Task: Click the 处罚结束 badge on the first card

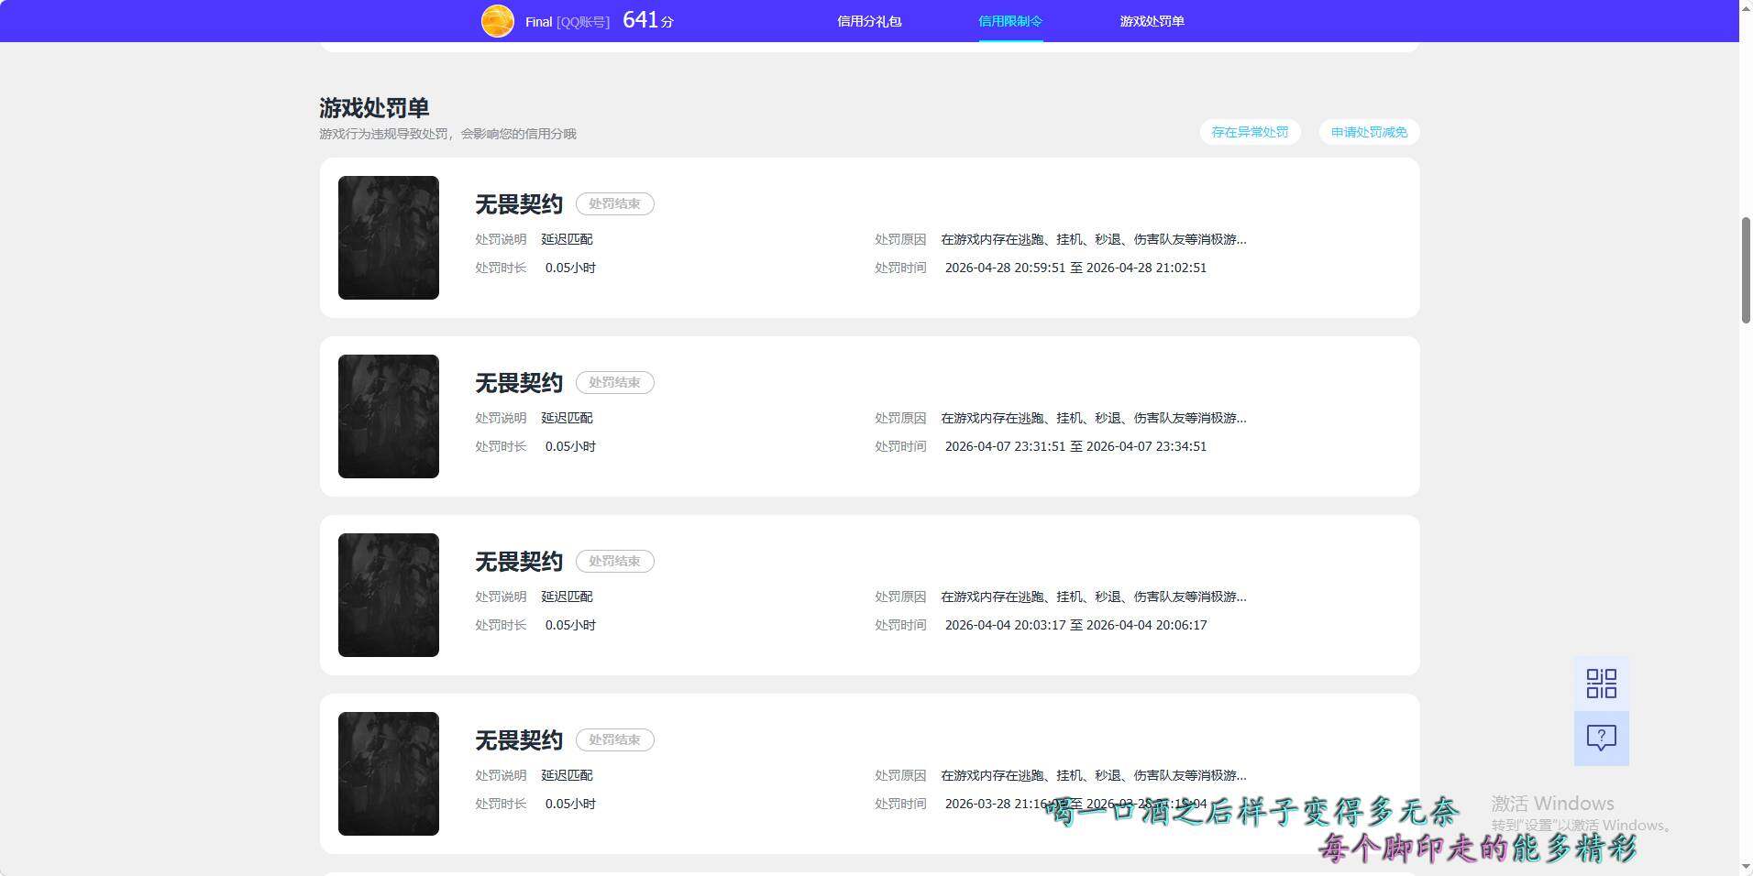Action: pos(614,203)
